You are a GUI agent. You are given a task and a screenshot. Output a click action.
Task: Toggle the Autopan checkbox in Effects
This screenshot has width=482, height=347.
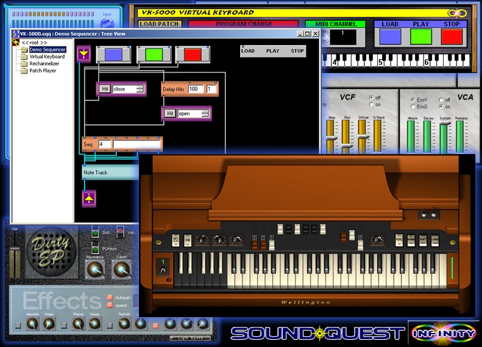[110, 297]
